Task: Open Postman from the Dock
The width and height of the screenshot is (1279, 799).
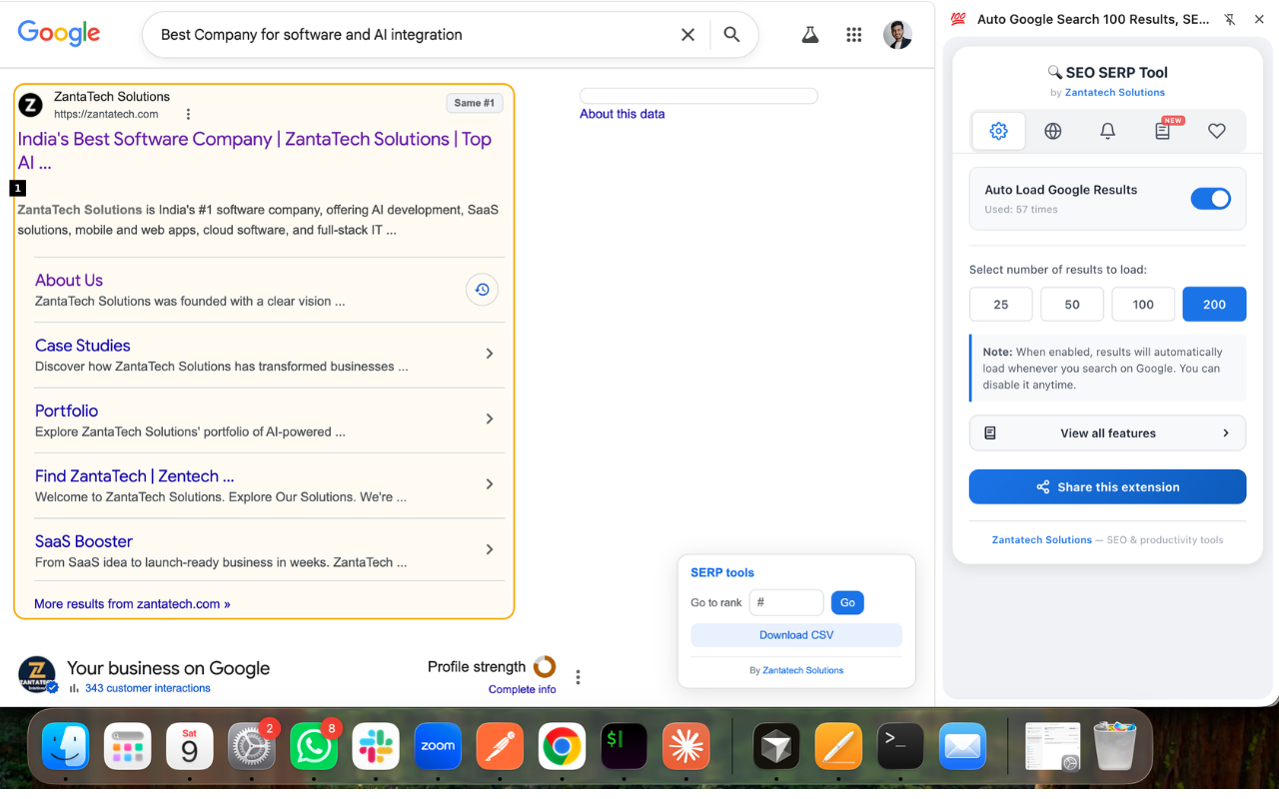Action: click(500, 746)
